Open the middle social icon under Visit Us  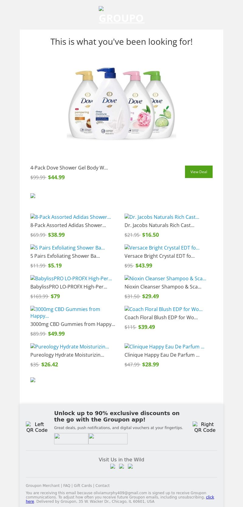(122, 466)
